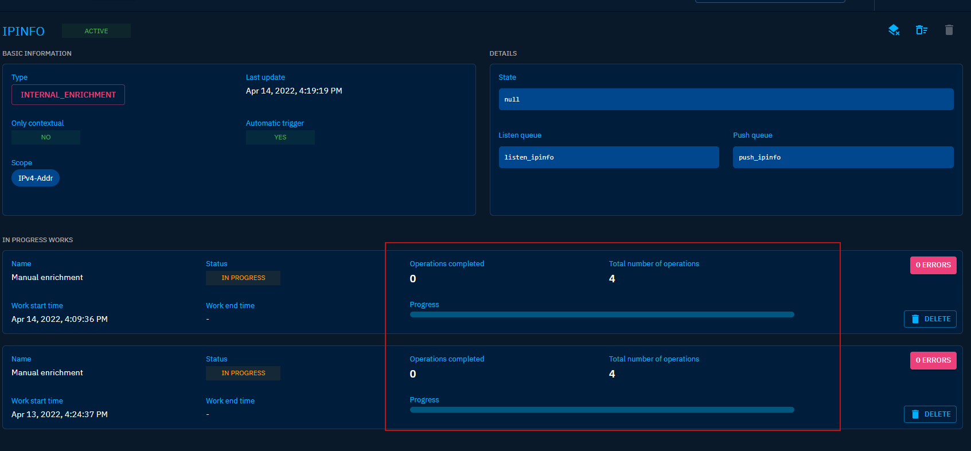Click the IN PROGRESS status of the Apr 14 work
This screenshot has height=451, width=971.
243,278
